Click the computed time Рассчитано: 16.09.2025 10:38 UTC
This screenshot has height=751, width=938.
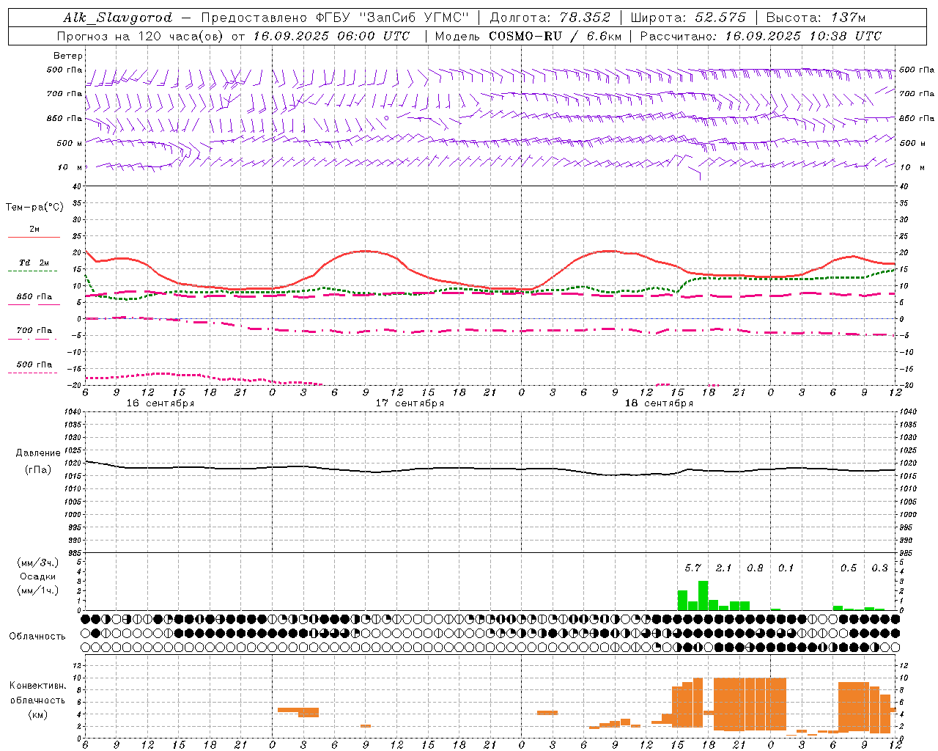tap(761, 36)
